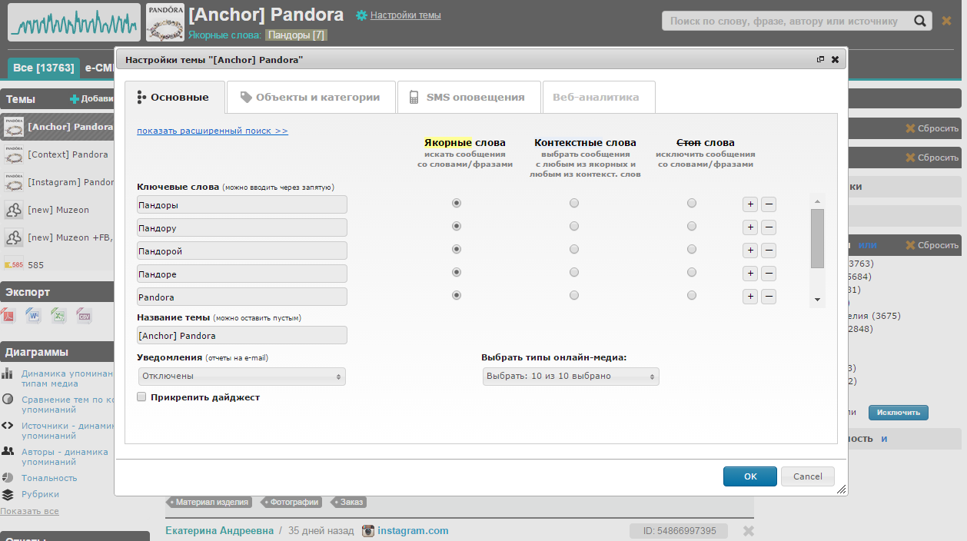Open Уведомления dropdown showing Отключены

[242, 377]
